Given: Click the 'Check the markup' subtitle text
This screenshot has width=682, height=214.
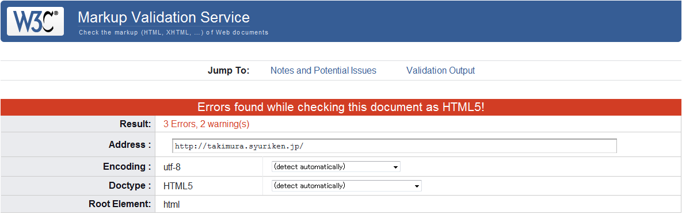Looking at the screenshot, I should pyautogui.click(x=174, y=32).
